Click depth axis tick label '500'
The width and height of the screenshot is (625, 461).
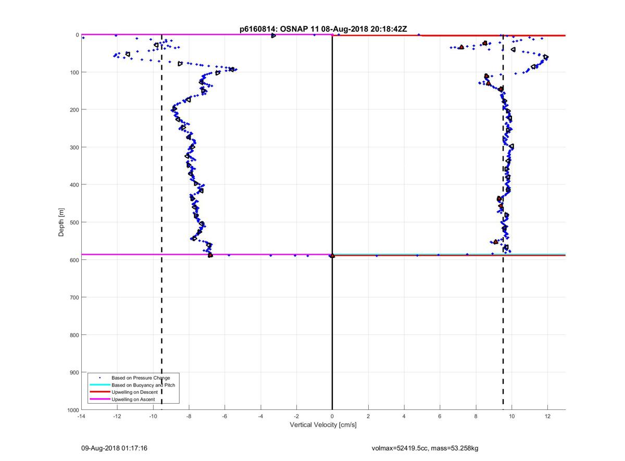click(74, 222)
